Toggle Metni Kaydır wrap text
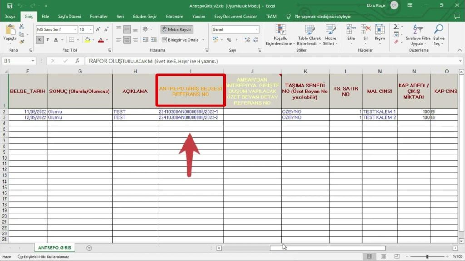The image size is (465, 261). pos(177,29)
